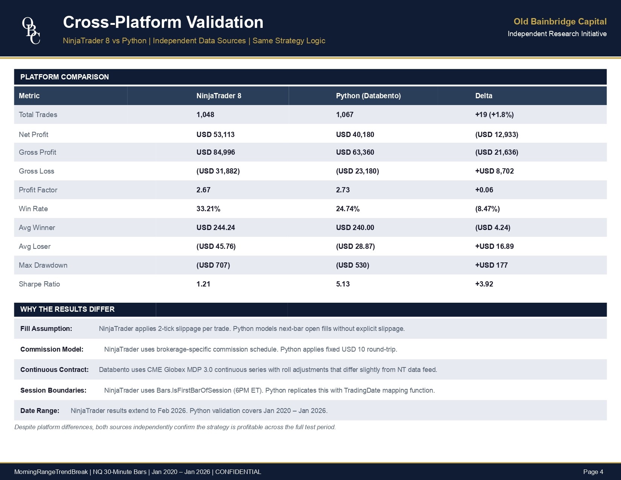Select the "Session Boundaries:" label

pyautogui.click(x=53, y=390)
